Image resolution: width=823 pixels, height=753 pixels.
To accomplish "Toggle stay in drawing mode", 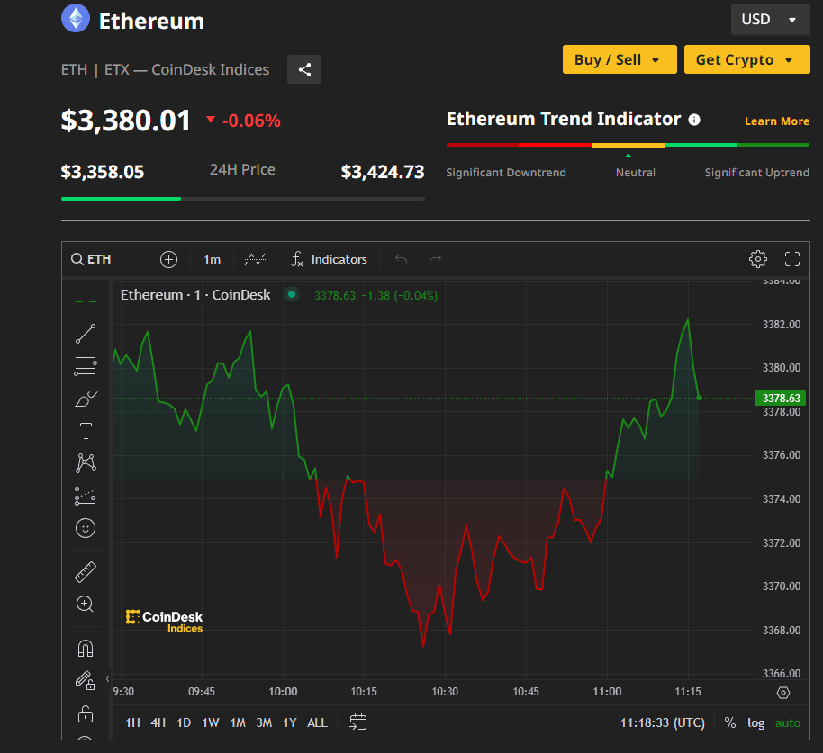I will coord(86,681).
